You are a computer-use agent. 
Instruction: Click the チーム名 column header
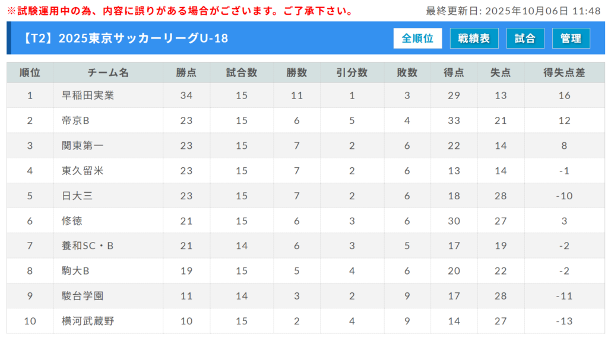108,73
